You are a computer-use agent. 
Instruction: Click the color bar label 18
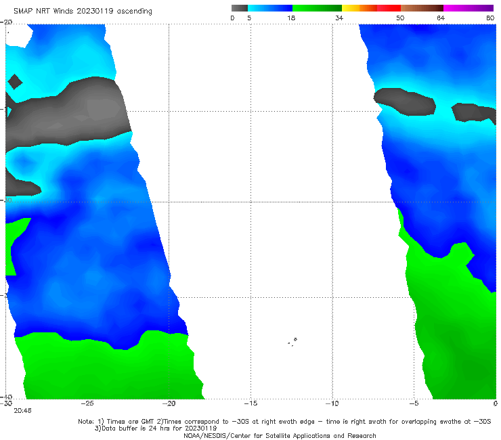tap(291, 18)
